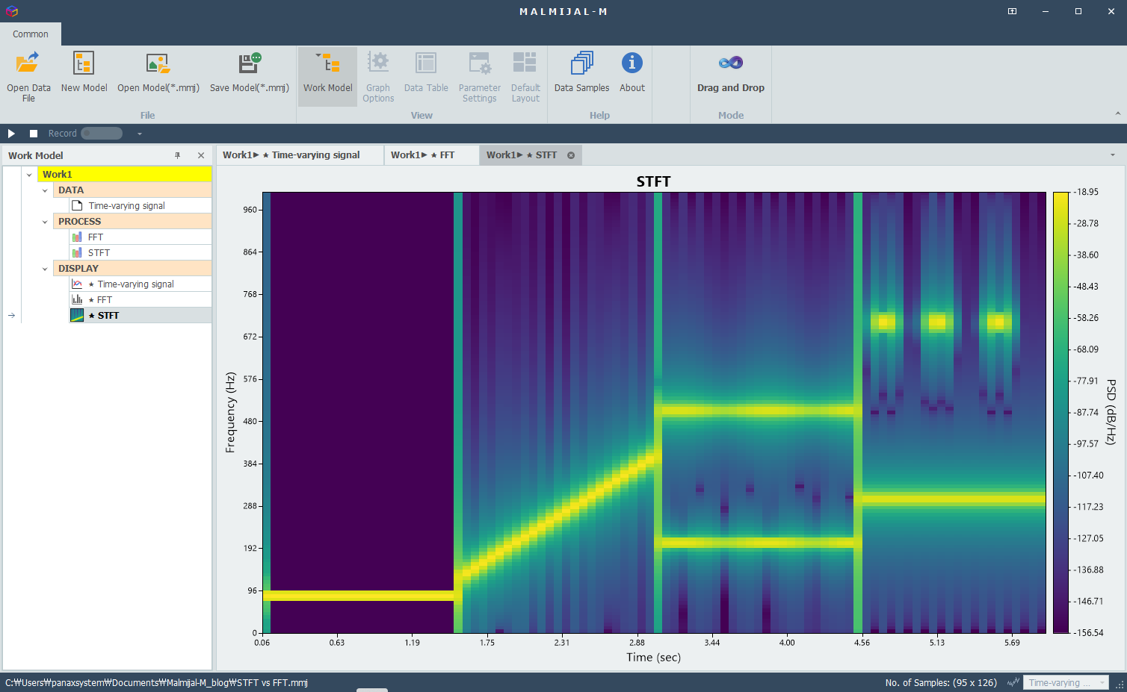Viewport: 1127px width, 692px height.
Task: Click the Frequency (Hz) axis label
Action: click(x=230, y=413)
